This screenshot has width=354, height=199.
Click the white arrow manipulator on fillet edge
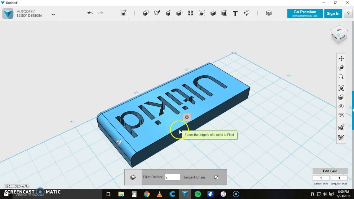(119, 142)
